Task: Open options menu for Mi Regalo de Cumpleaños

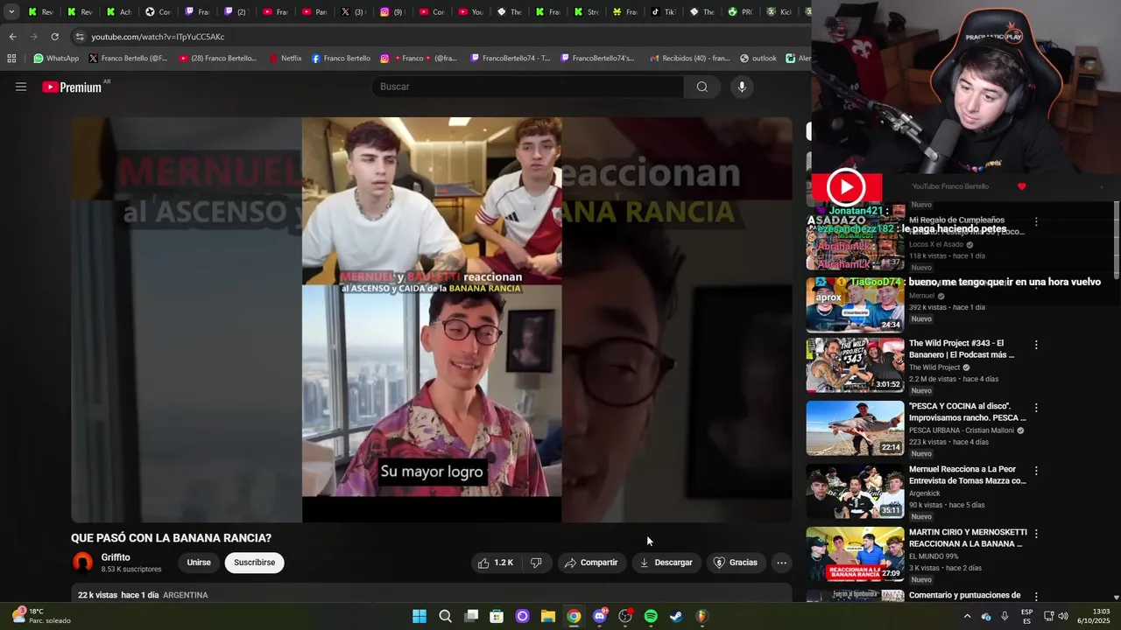Action: click(1036, 222)
